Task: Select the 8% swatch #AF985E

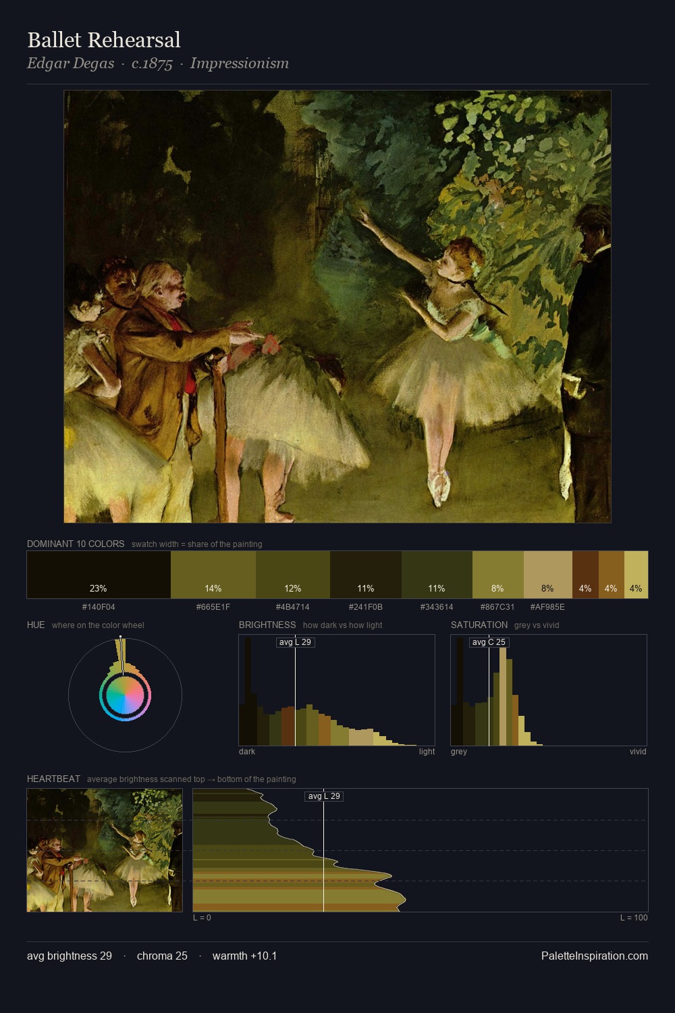Action: pyautogui.click(x=547, y=575)
